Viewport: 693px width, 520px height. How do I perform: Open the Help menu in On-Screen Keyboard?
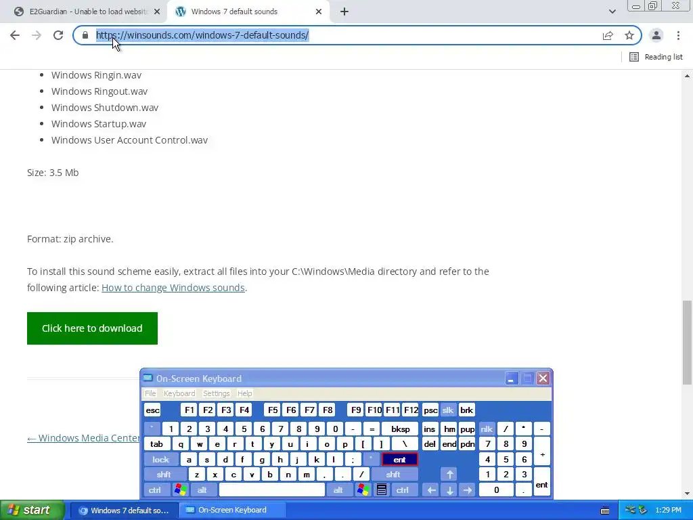coord(244,393)
